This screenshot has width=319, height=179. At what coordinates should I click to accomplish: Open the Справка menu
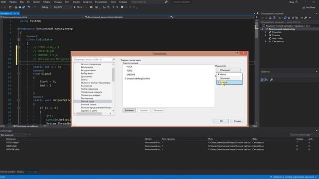[x=123, y=2]
